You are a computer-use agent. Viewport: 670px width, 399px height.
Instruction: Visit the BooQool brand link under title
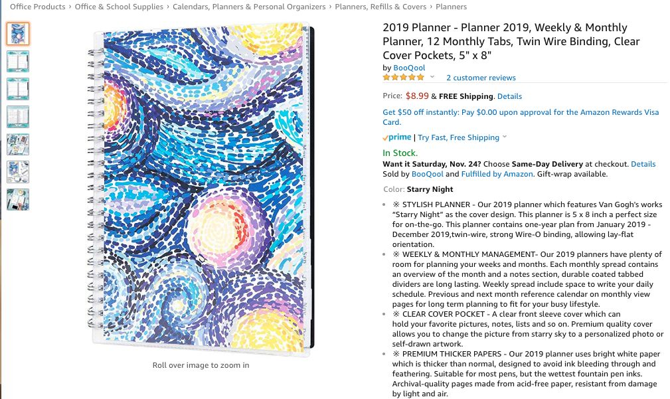pos(409,68)
